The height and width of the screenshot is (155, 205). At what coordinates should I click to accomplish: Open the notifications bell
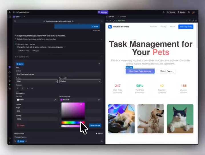[189, 12]
